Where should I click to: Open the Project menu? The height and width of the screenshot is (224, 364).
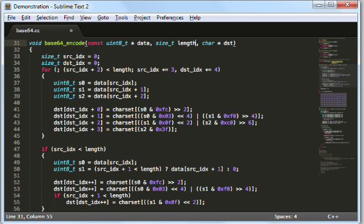[142, 18]
